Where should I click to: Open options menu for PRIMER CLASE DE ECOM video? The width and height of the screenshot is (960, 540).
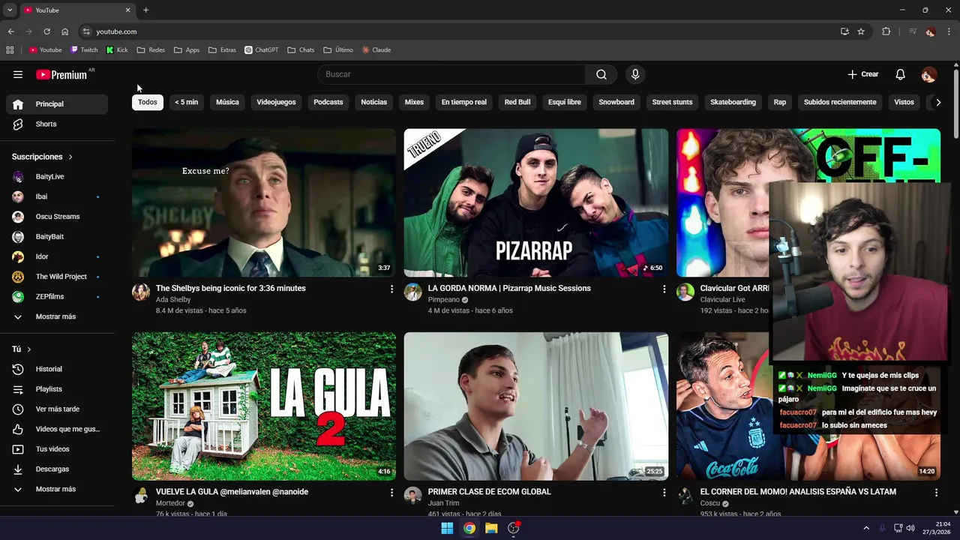[x=664, y=493]
